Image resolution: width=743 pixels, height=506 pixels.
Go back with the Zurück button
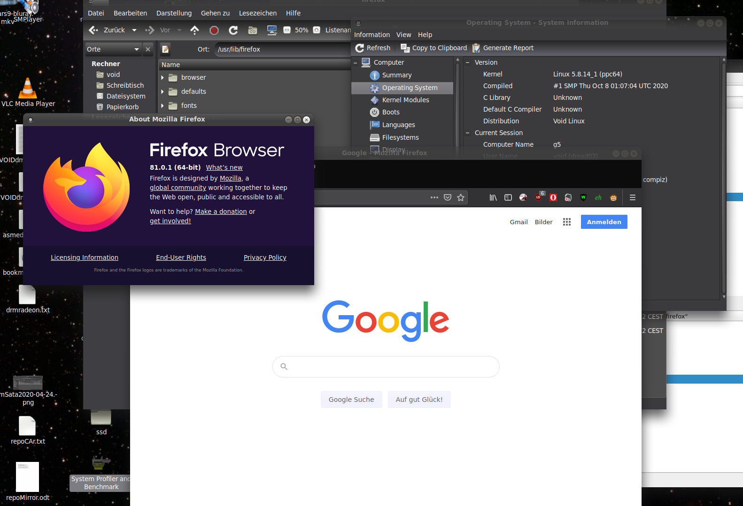(107, 30)
